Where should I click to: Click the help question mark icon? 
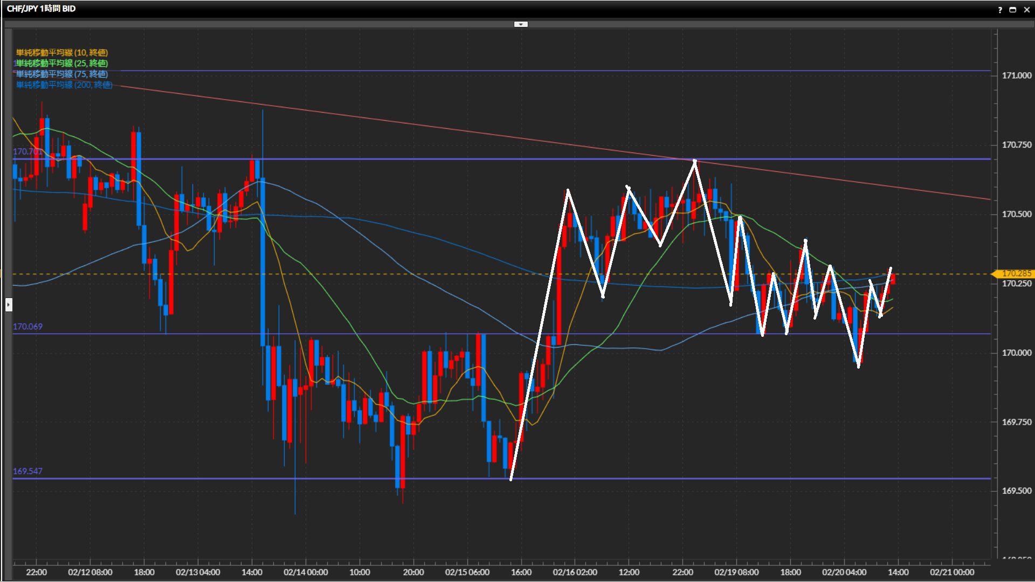(x=1000, y=10)
